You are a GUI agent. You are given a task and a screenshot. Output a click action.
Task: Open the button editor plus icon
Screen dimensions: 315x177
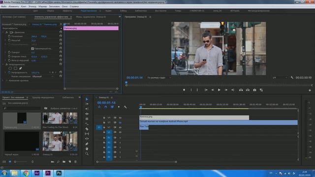click(x=310, y=90)
